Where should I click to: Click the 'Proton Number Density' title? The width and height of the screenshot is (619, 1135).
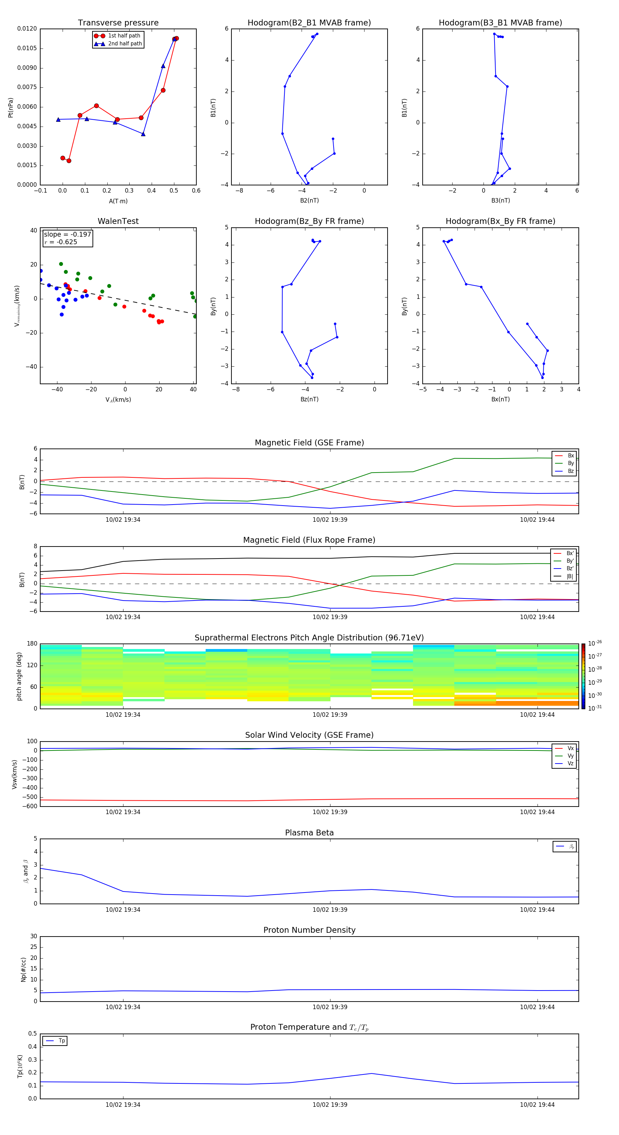(309, 930)
